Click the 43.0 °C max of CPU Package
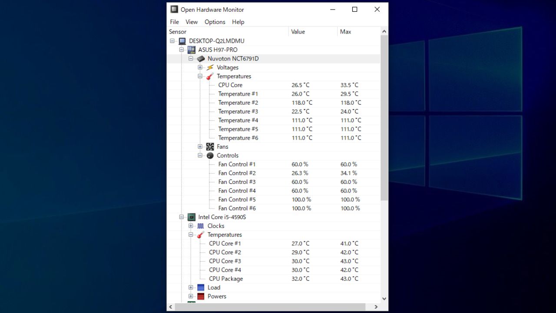 click(349, 279)
